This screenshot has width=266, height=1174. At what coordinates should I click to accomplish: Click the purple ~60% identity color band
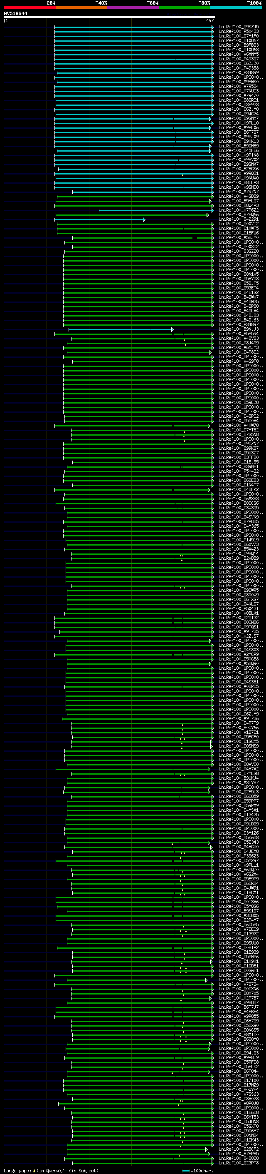(x=133, y=7)
